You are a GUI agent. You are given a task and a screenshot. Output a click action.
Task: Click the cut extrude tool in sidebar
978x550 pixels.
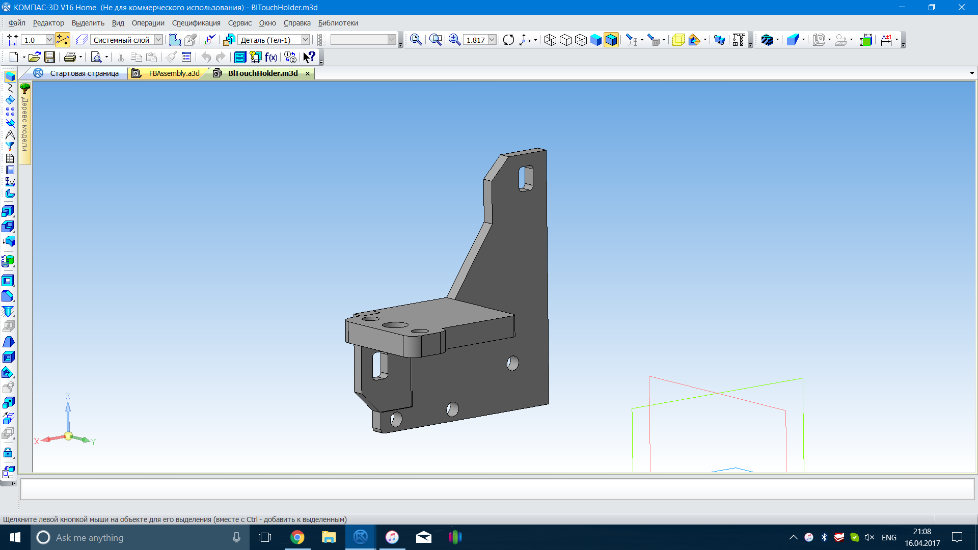[x=8, y=227]
